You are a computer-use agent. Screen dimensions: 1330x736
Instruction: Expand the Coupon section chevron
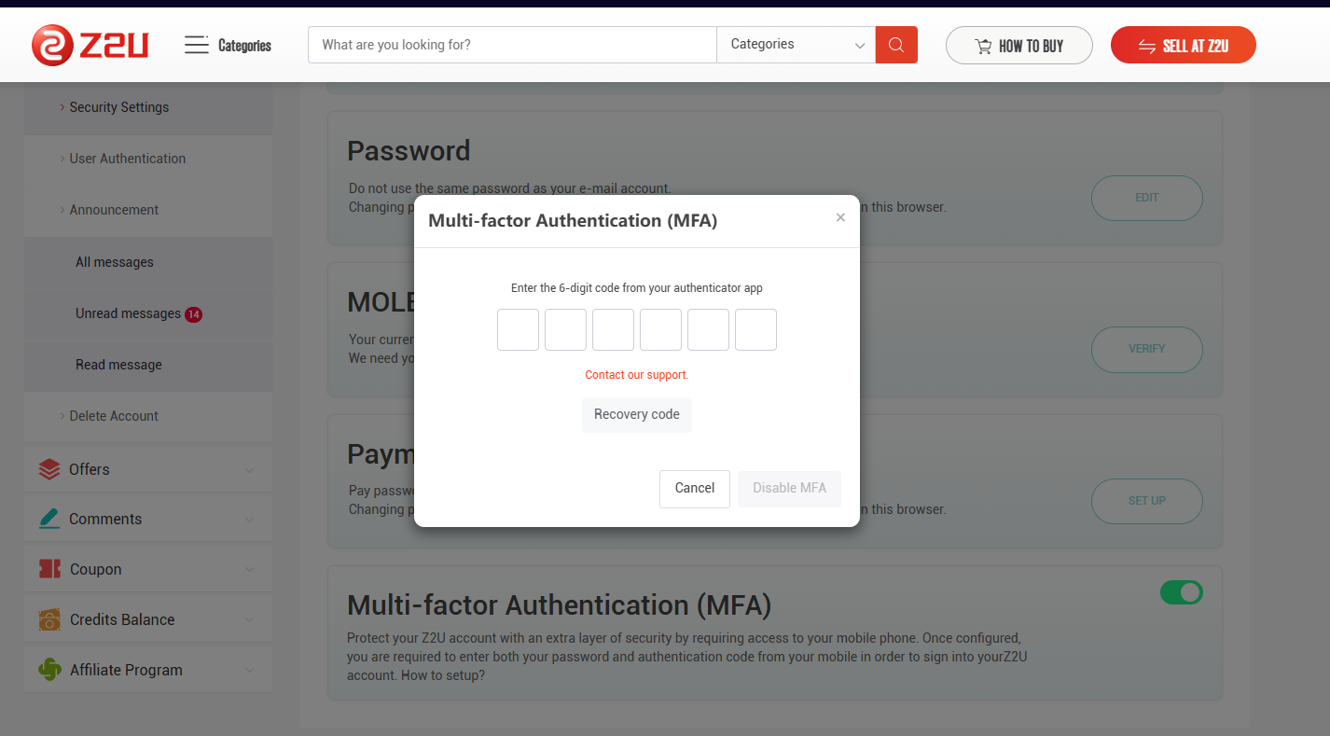point(249,570)
